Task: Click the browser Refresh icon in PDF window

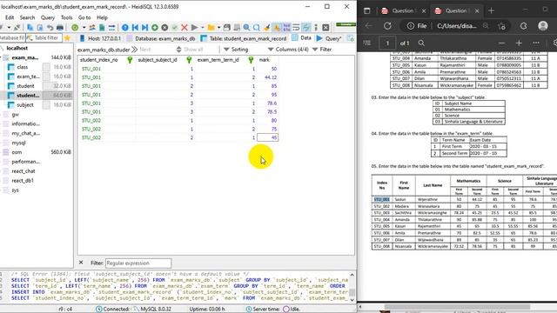Action: (x=387, y=26)
